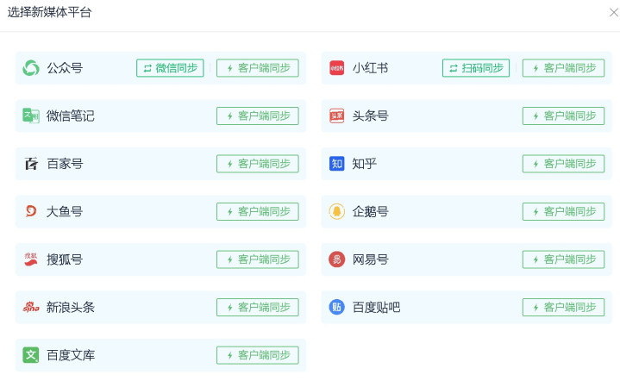The image size is (620, 381).
Task: Click the 企鹅号 yellow penguin icon
Action: (x=337, y=211)
